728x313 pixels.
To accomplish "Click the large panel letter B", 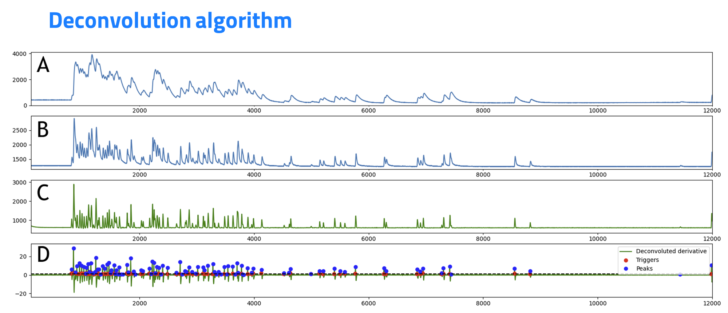I will [43, 130].
